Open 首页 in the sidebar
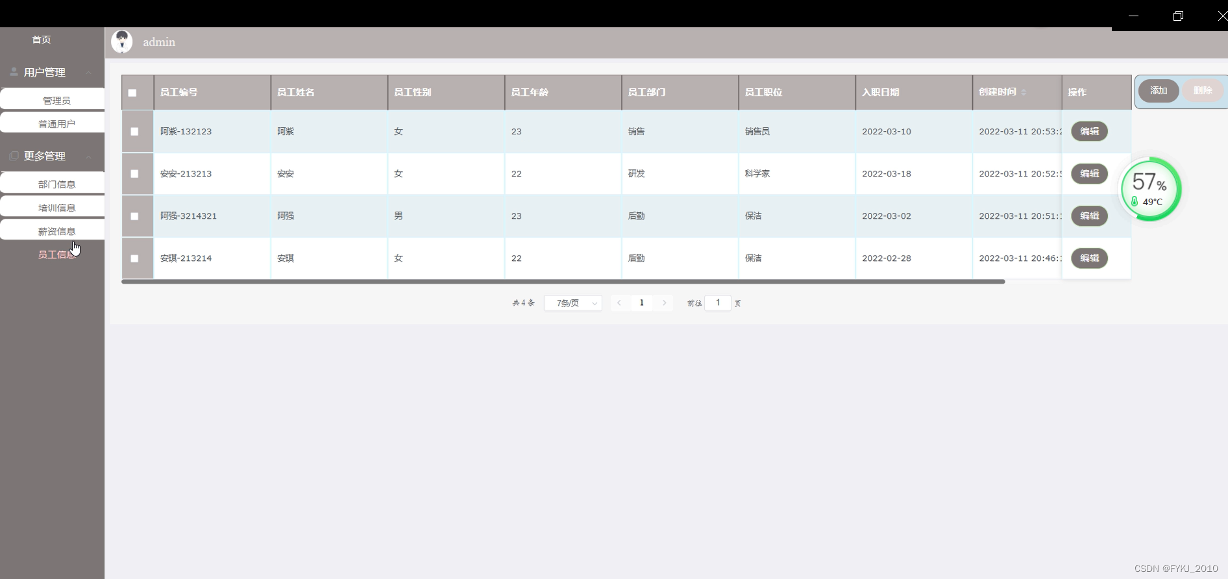Screen dimensions: 1228x579 tap(42, 40)
